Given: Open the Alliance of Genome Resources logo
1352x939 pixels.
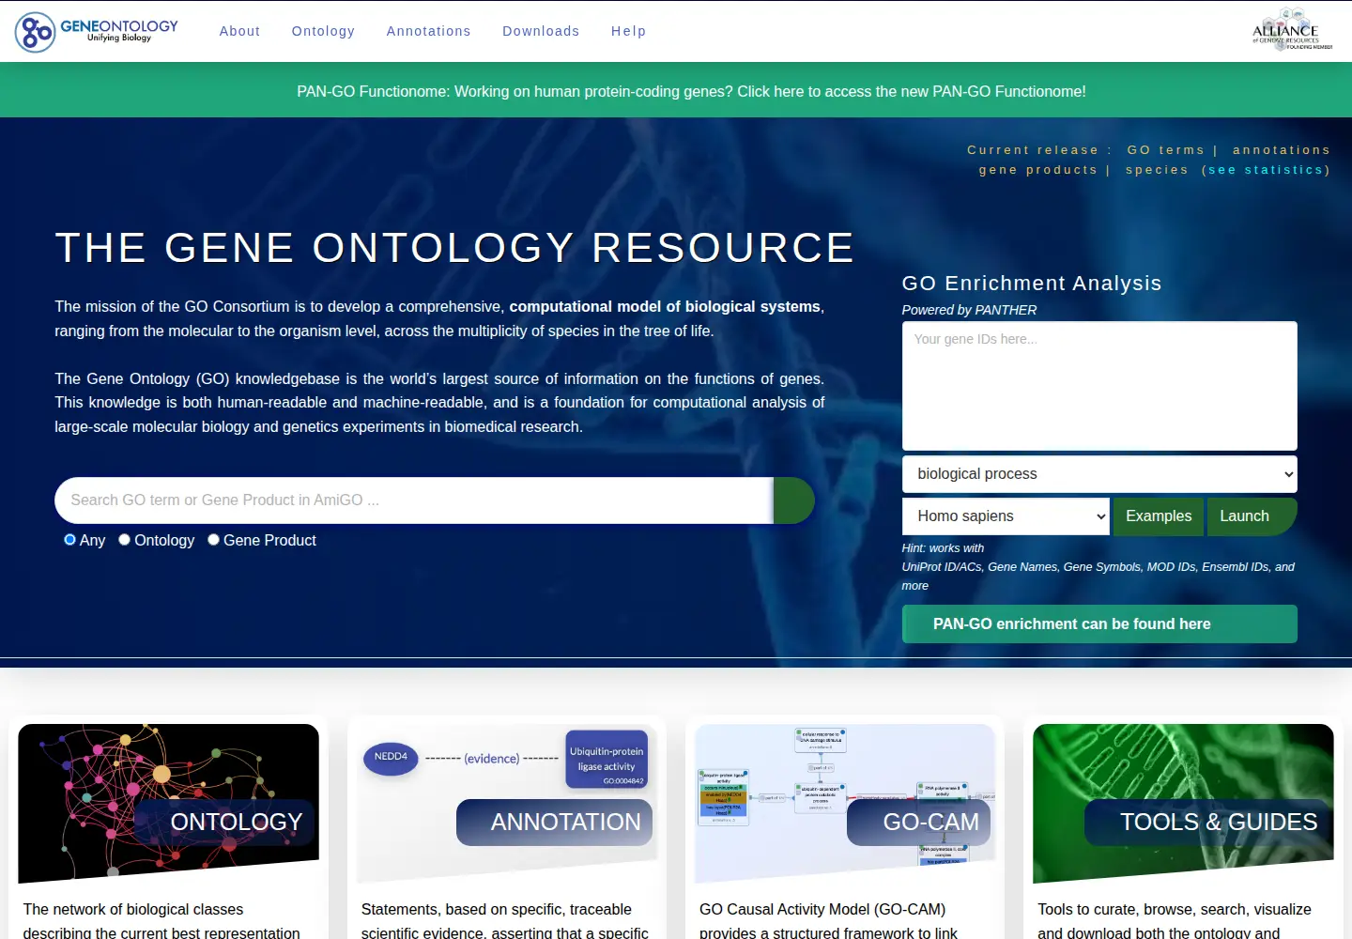Looking at the screenshot, I should pyautogui.click(x=1292, y=30).
